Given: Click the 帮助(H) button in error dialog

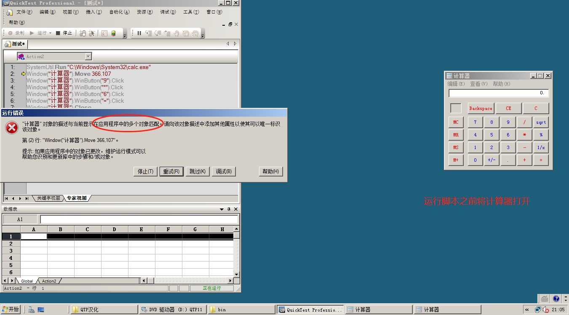Looking at the screenshot, I should (x=271, y=171).
